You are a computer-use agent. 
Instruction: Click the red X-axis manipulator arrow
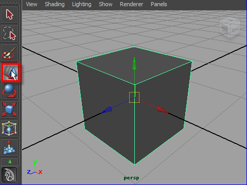click(162, 109)
